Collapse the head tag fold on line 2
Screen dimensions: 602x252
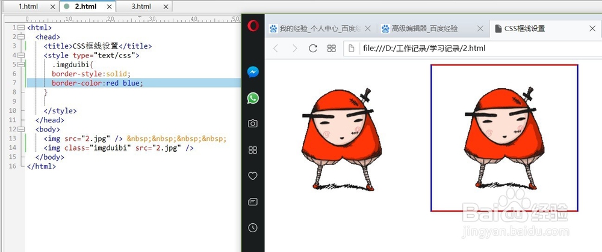21,37
